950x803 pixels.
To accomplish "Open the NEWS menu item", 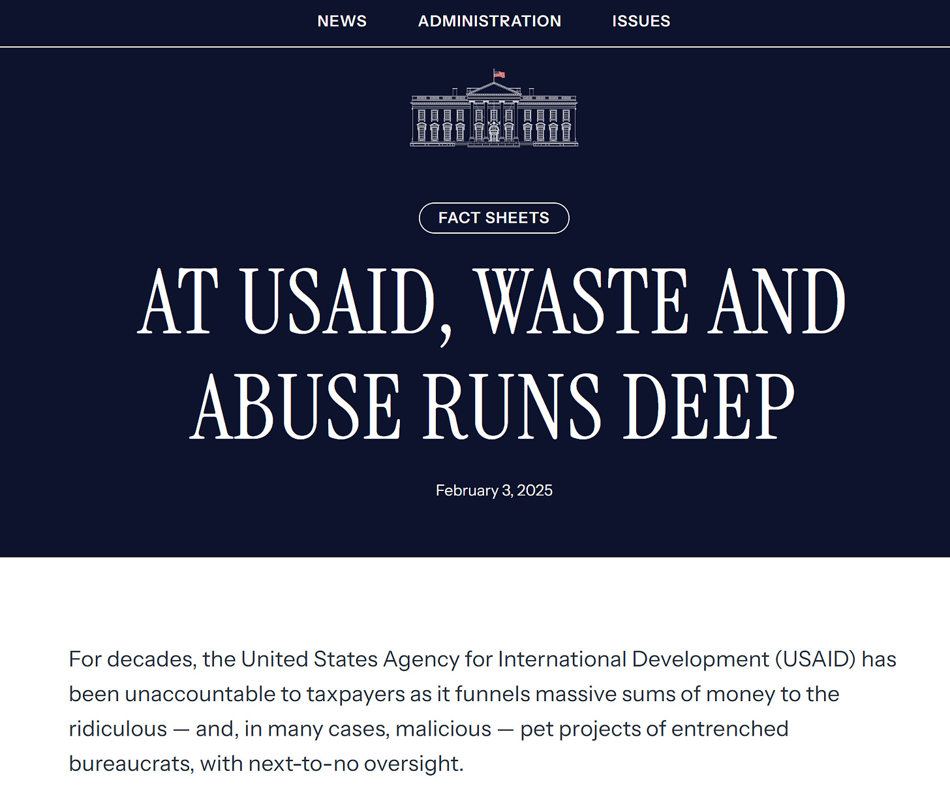I will point(342,21).
